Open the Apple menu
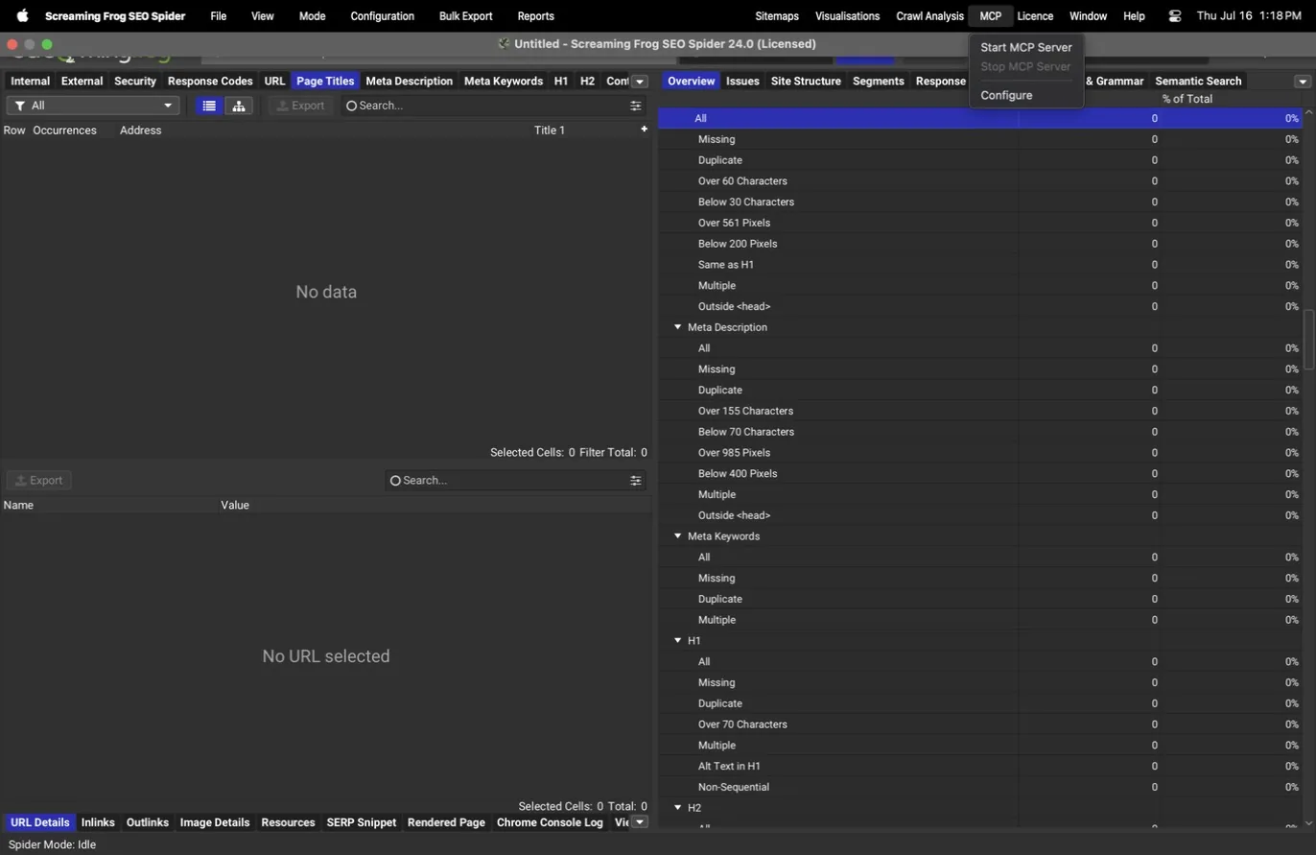This screenshot has width=1316, height=855. click(22, 16)
